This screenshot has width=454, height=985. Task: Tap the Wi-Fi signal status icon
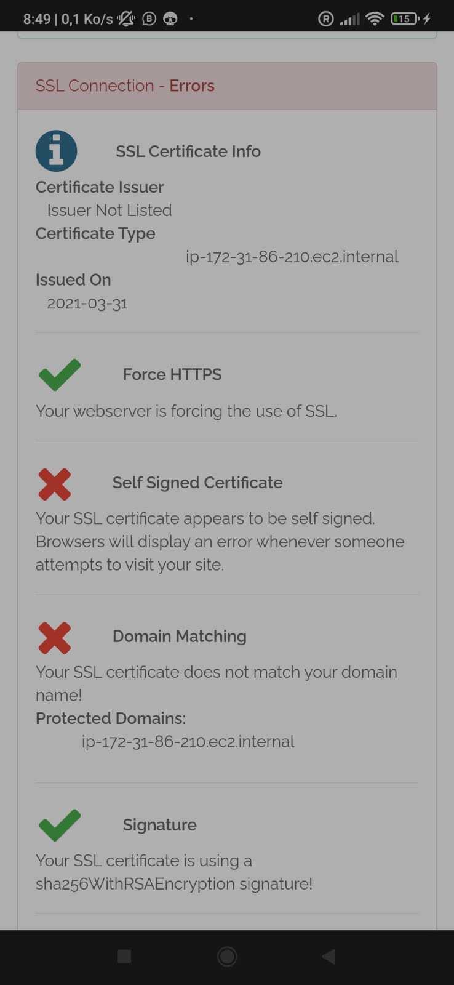(374, 18)
